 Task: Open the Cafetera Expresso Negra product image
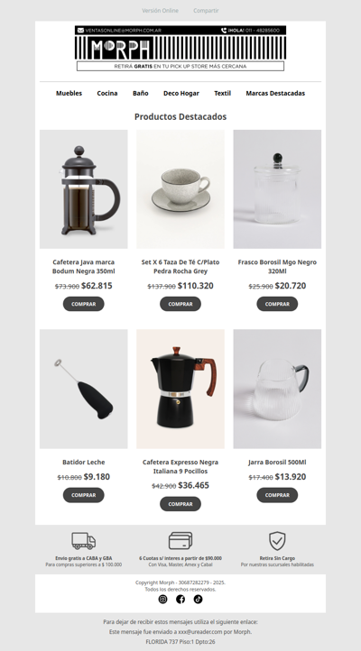tap(180, 389)
